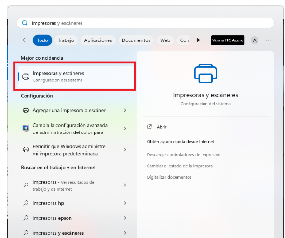Expand Agregar una impresora o escáner chevron
This screenshot has height=238, width=285.
click(x=125, y=110)
